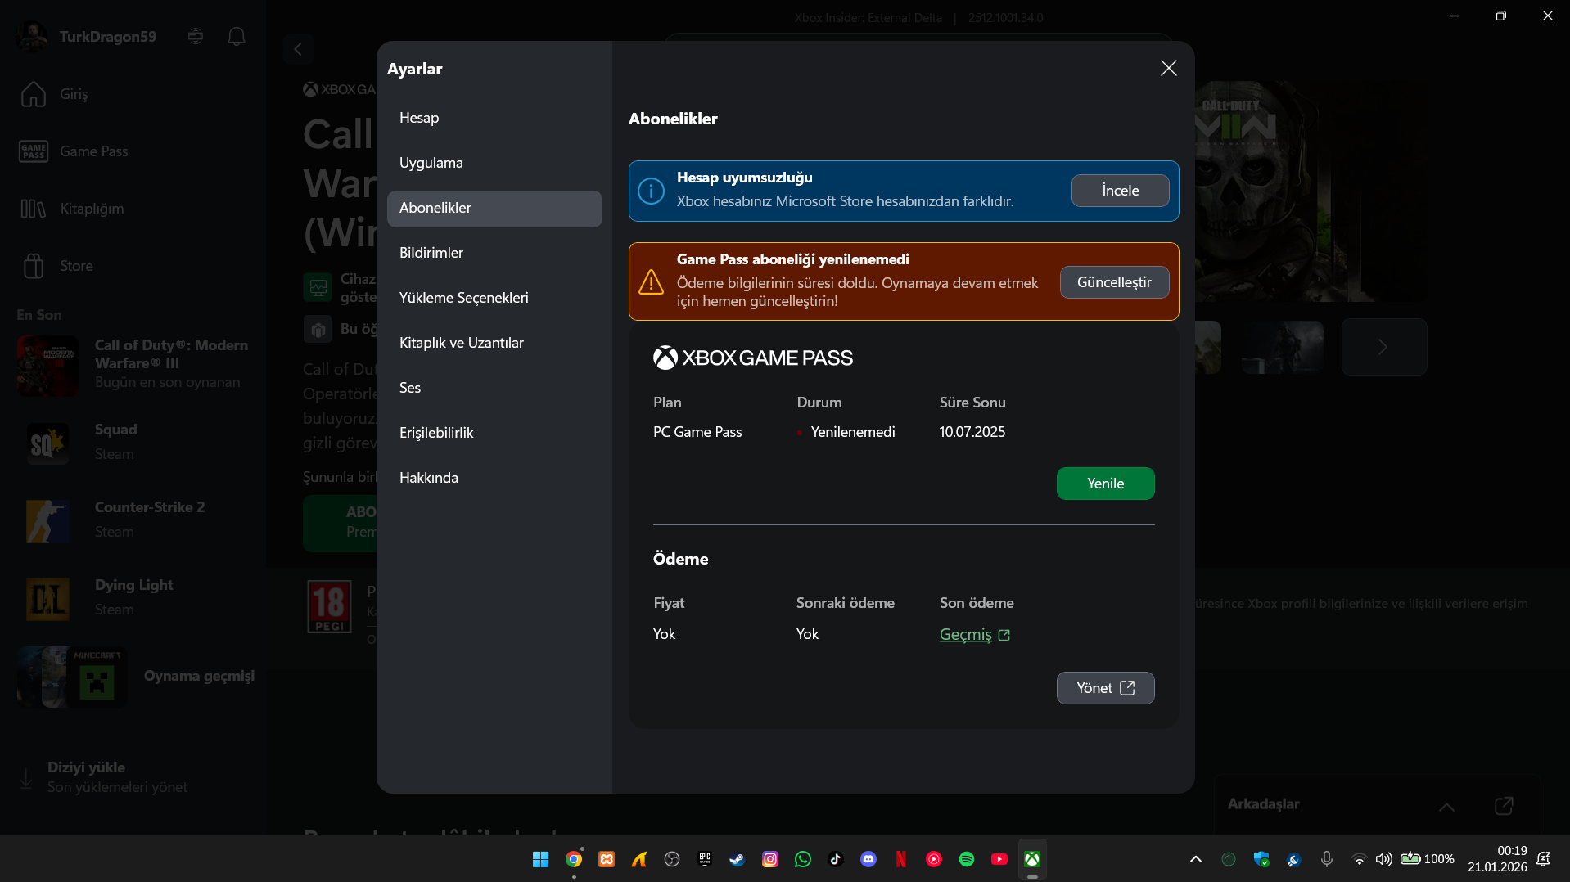Open the clock and calendar flyout
The height and width of the screenshot is (882, 1570).
coord(1497,859)
